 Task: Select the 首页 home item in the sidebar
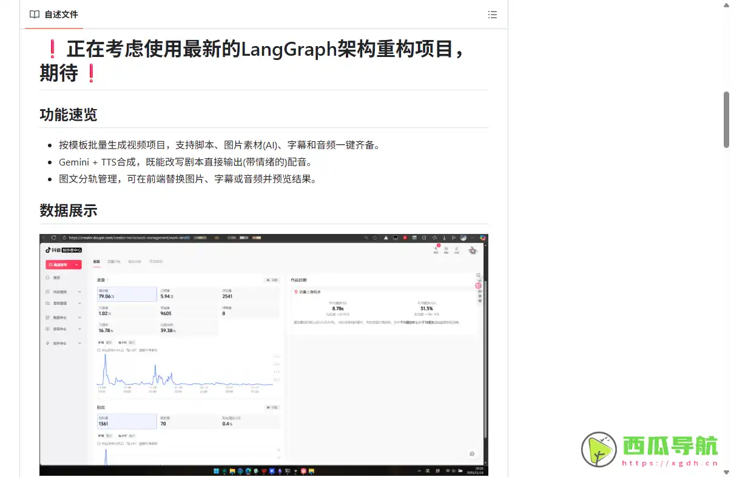[55, 278]
